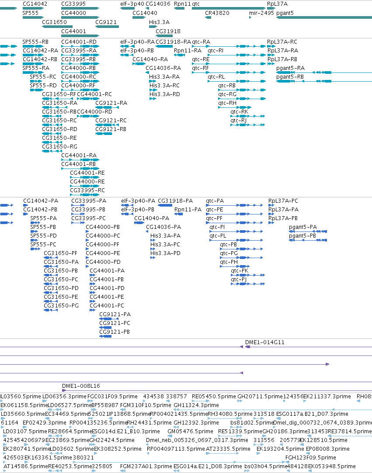Viewport: 372px width, 473px height.
Task: Click protein qtc-PE
Action: [x=215, y=210]
